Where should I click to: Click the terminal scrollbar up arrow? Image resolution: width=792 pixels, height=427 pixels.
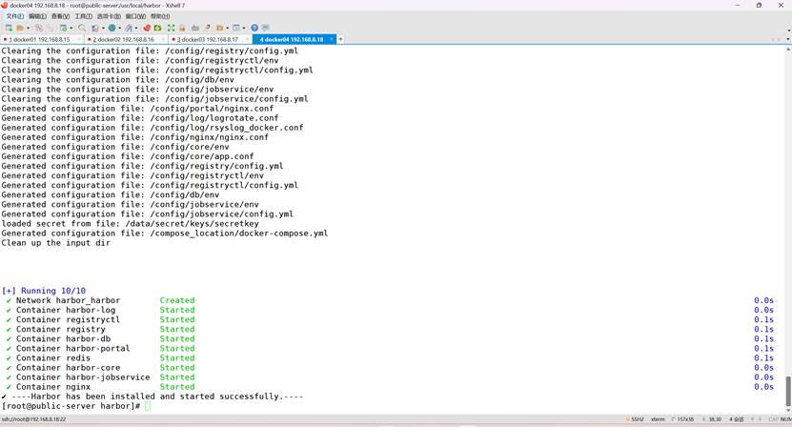(x=788, y=50)
